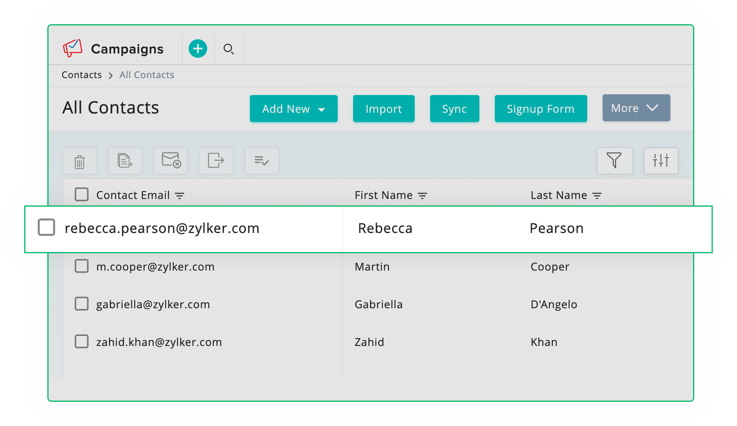737x426 pixels.
Task: Sort by Last Name filter icon
Action: point(597,196)
